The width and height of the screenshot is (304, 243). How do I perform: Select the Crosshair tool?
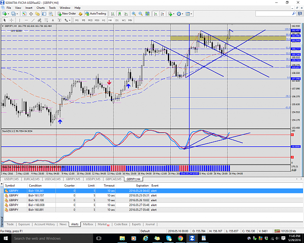12,20
